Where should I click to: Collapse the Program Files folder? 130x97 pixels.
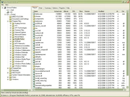click(8, 21)
